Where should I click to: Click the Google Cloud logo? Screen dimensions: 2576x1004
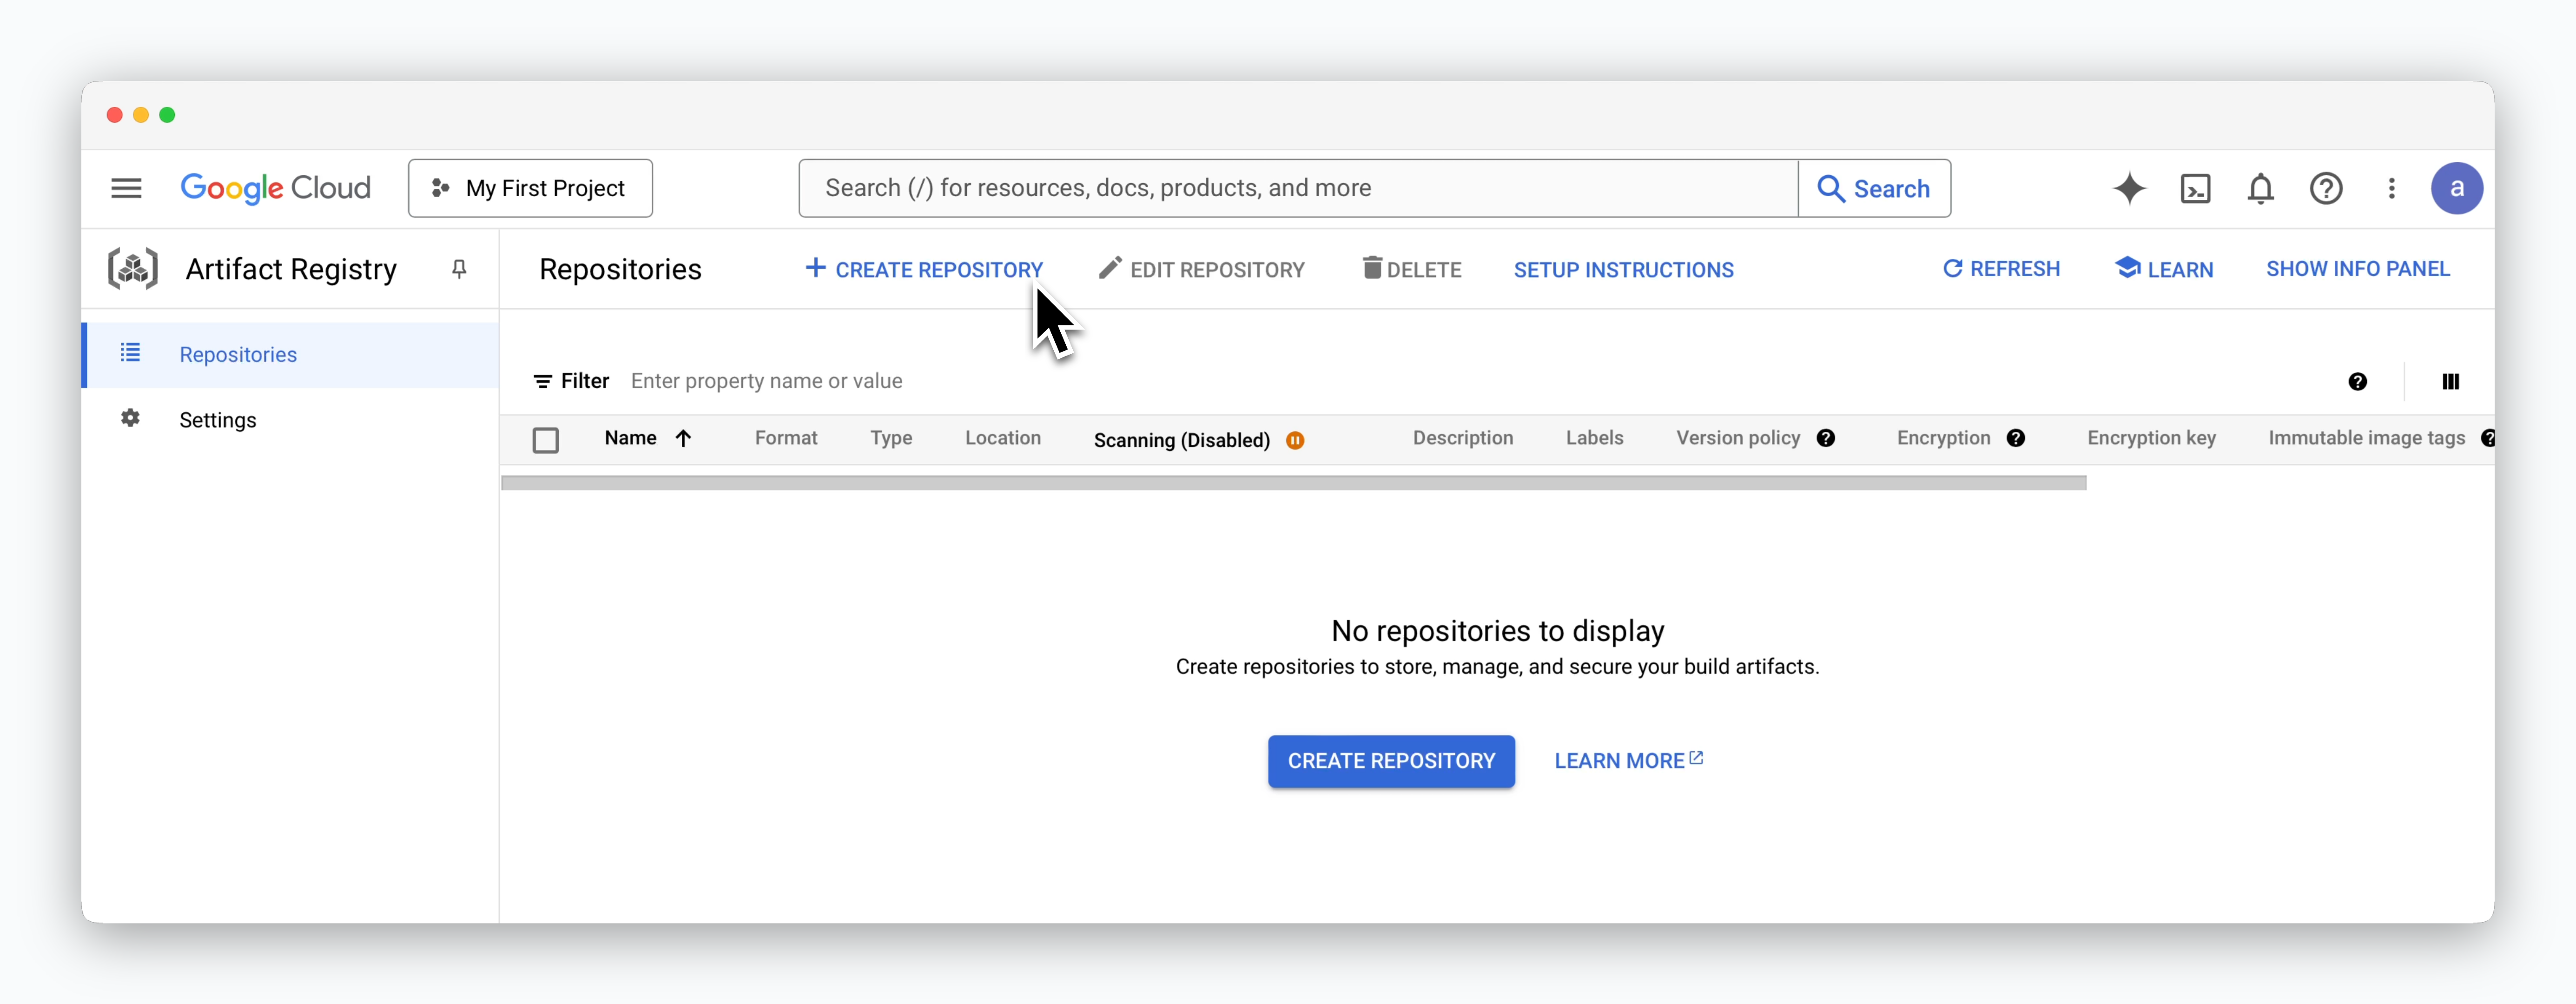tap(275, 188)
